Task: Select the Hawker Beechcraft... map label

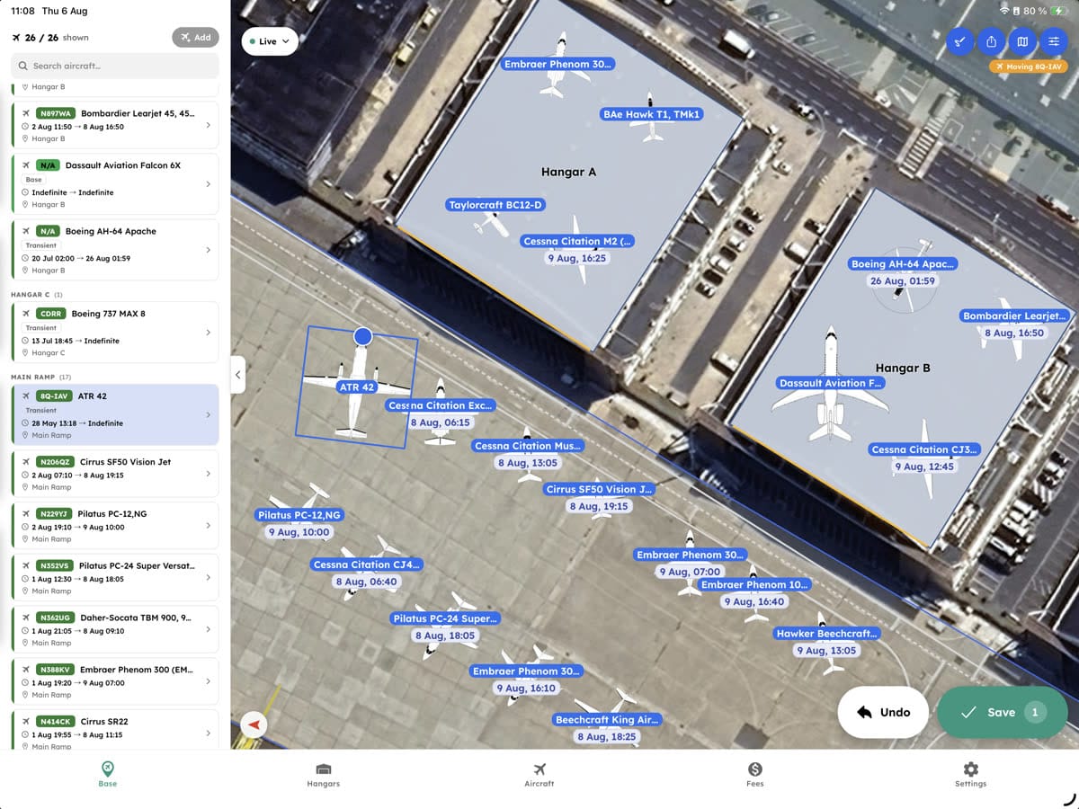Action: click(x=826, y=634)
